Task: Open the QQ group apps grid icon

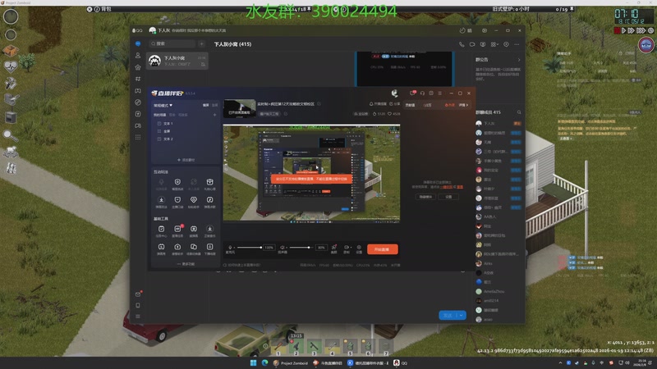Action: pos(494,44)
